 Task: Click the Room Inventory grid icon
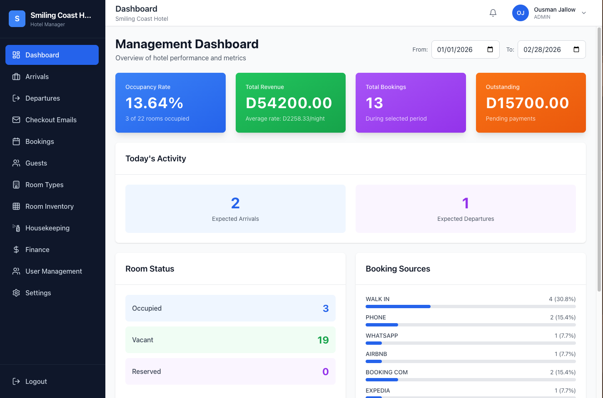16,206
